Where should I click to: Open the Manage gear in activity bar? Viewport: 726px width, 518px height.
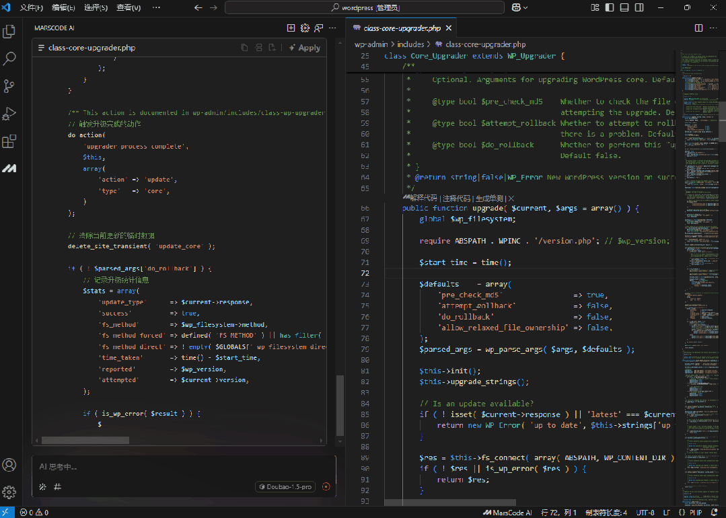pos(9,492)
